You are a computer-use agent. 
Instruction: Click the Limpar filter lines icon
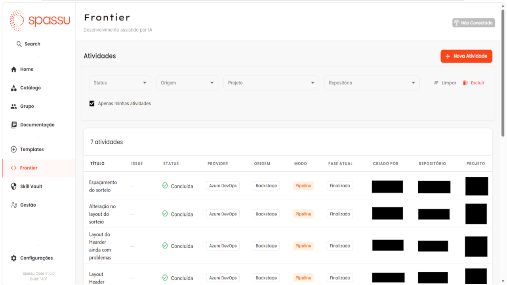436,83
